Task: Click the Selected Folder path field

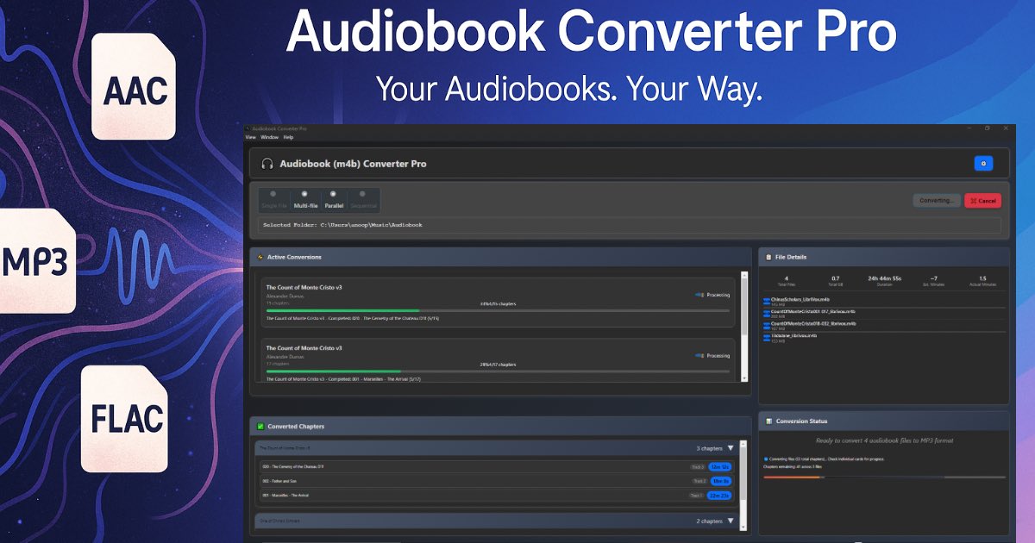Action: coord(630,225)
